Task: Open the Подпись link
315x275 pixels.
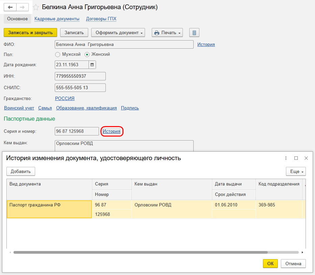Action: 130,108
